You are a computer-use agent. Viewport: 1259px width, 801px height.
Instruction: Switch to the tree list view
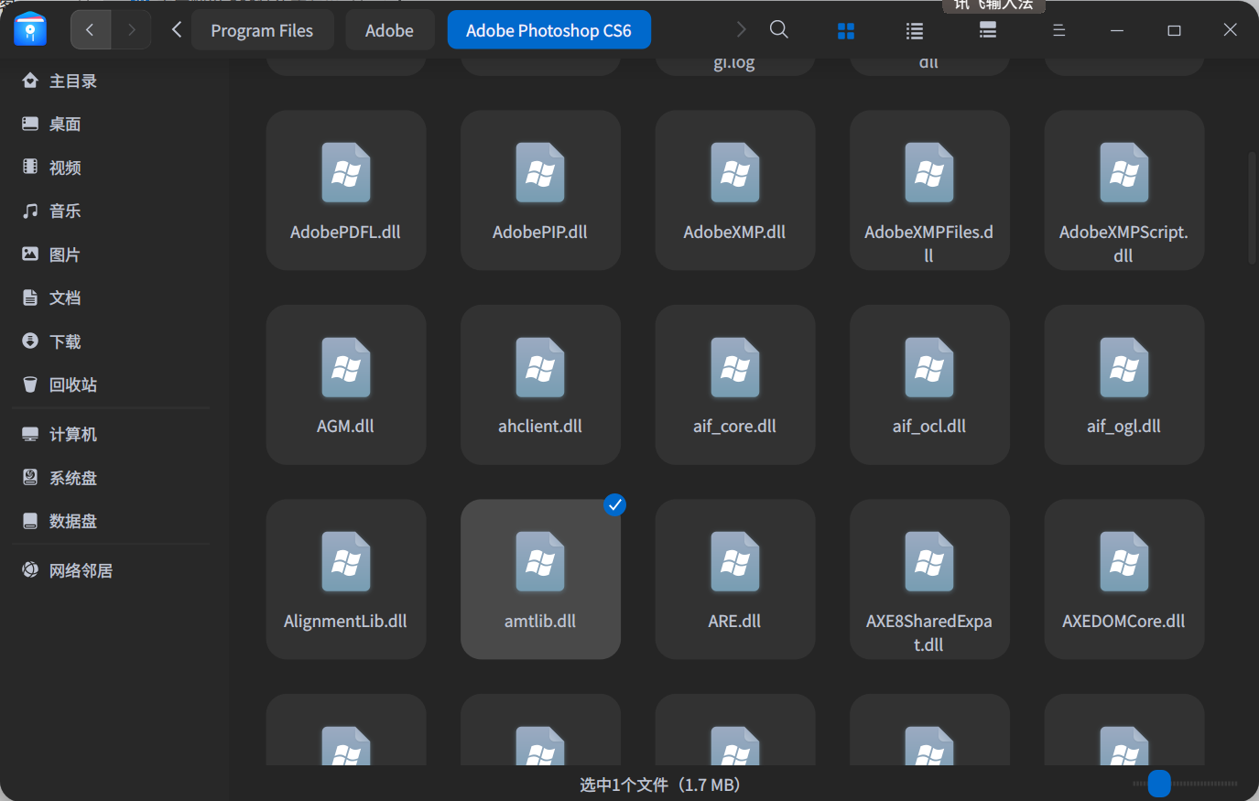(x=988, y=31)
